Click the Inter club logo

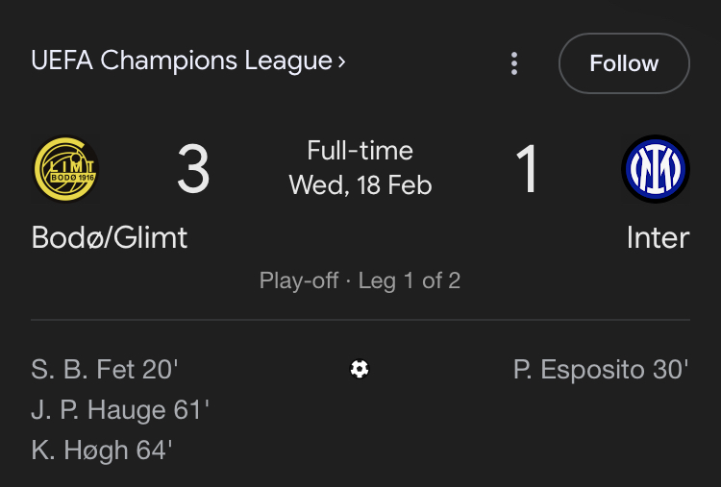click(656, 170)
